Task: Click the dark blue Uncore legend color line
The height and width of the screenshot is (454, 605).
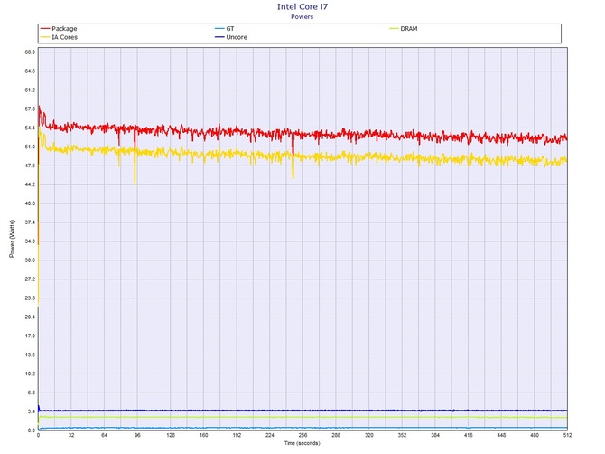Action: (220, 37)
